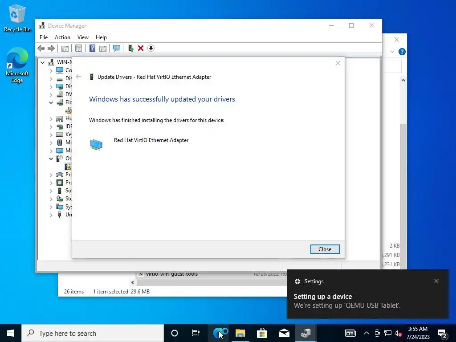Expand the Human Interface Devices chevron
The image size is (456, 342).
click(51, 118)
